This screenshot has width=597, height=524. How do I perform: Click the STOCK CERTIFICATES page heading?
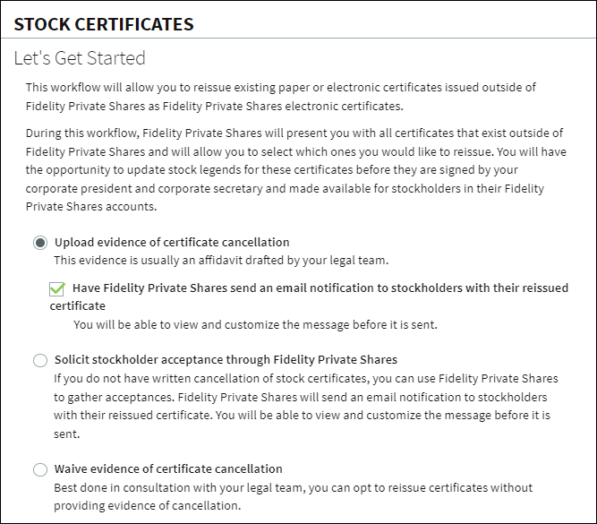pyautogui.click(x=104, y=24)
